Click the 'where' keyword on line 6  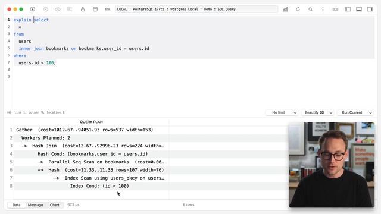(x=20, y=55)
